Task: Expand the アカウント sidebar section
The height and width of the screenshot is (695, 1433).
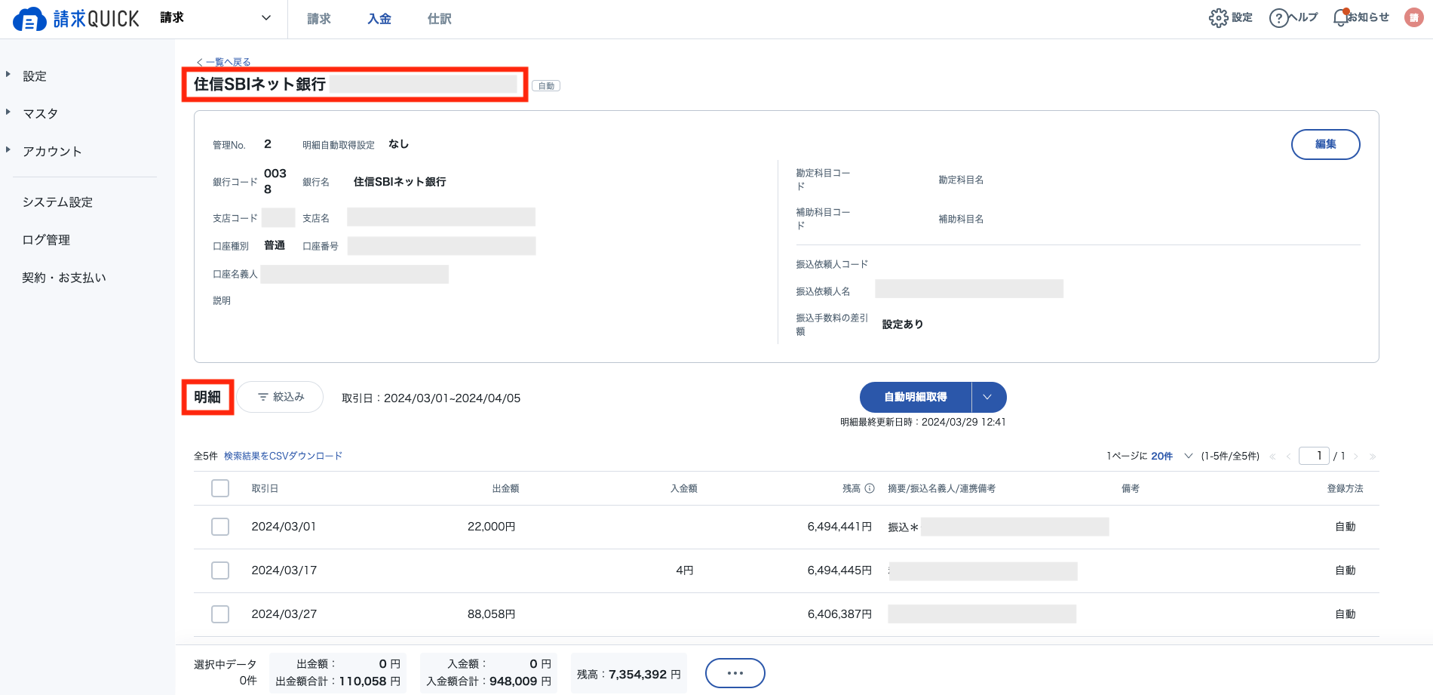Action: (x=8, y=150)
